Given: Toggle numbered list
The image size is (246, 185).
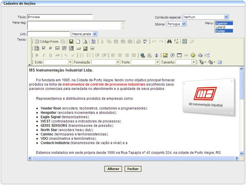Looking at the screenshot, I should click(82, 55).
